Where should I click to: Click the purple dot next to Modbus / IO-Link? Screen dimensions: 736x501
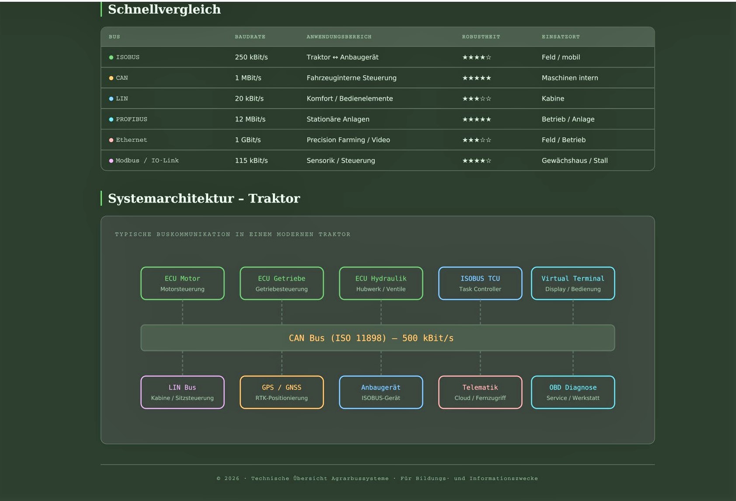click(x=111, y=161)
